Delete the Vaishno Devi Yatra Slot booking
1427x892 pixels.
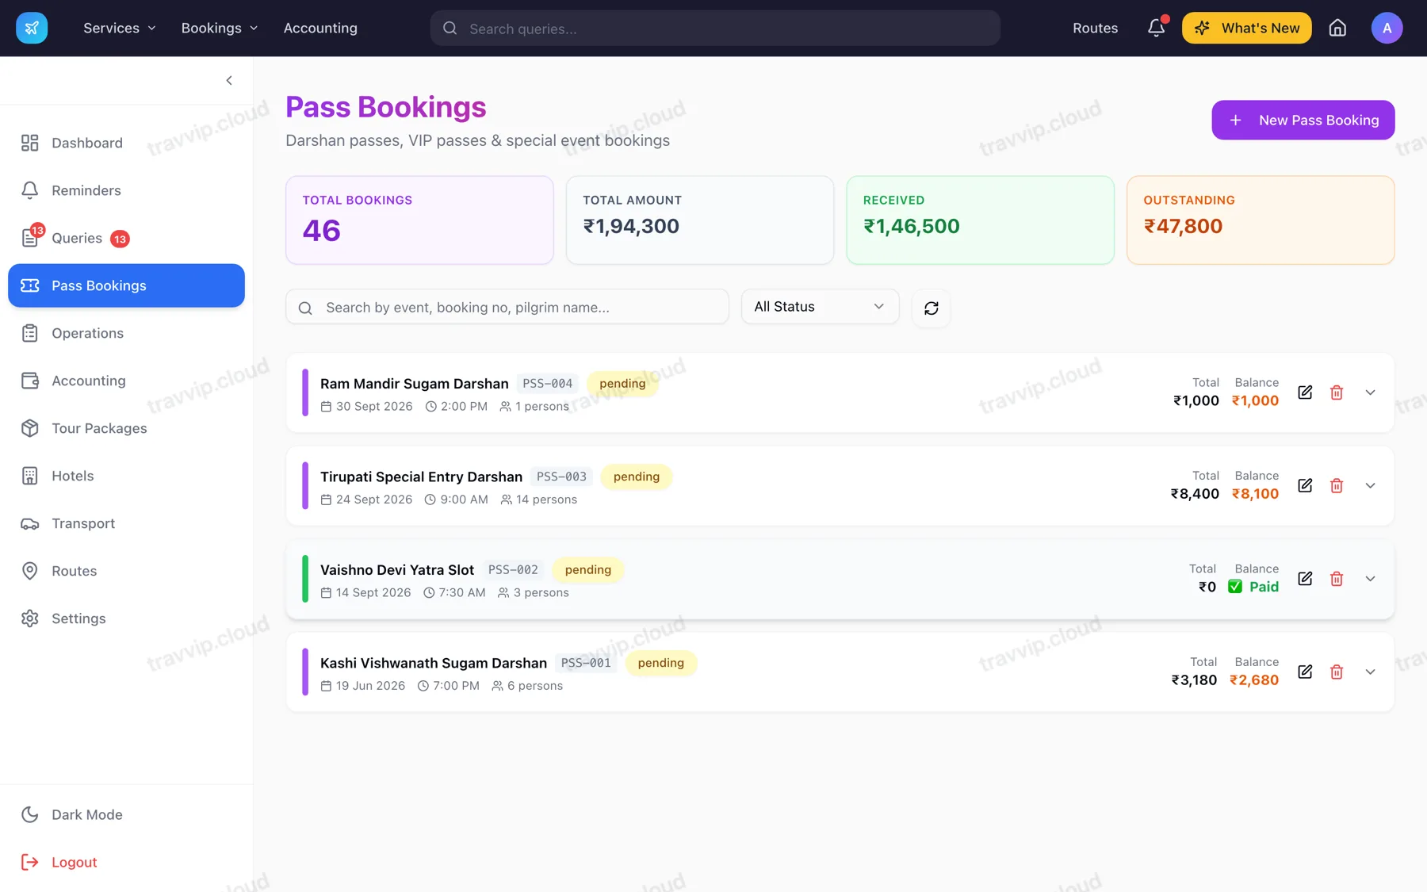[x=1337, y=579]
